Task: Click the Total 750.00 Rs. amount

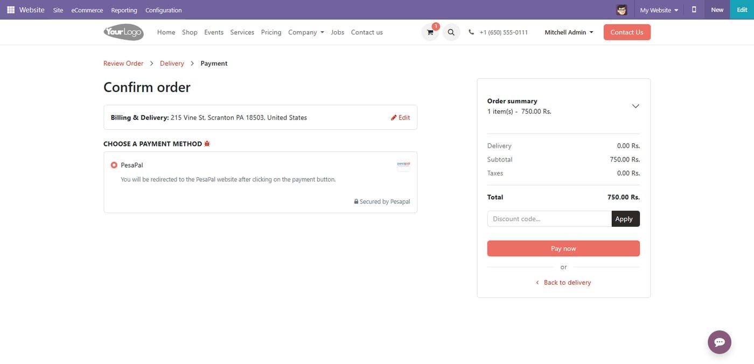Action: [624, 197]
